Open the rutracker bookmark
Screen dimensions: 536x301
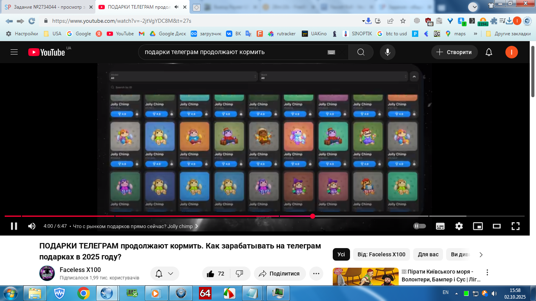(x=281, y=34)
